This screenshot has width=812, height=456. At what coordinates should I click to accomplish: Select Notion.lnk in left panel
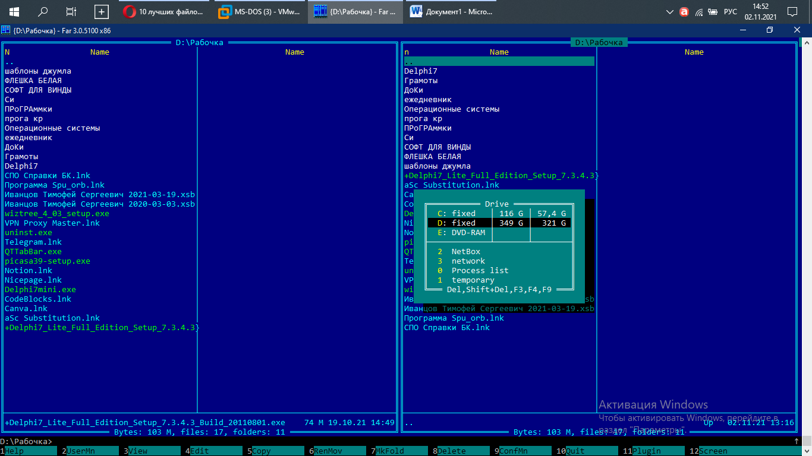pyautogui.click(x=29, y=270)
